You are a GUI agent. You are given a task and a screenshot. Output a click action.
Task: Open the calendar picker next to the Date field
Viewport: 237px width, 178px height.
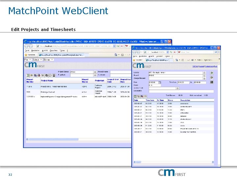(x=160, y=82)
